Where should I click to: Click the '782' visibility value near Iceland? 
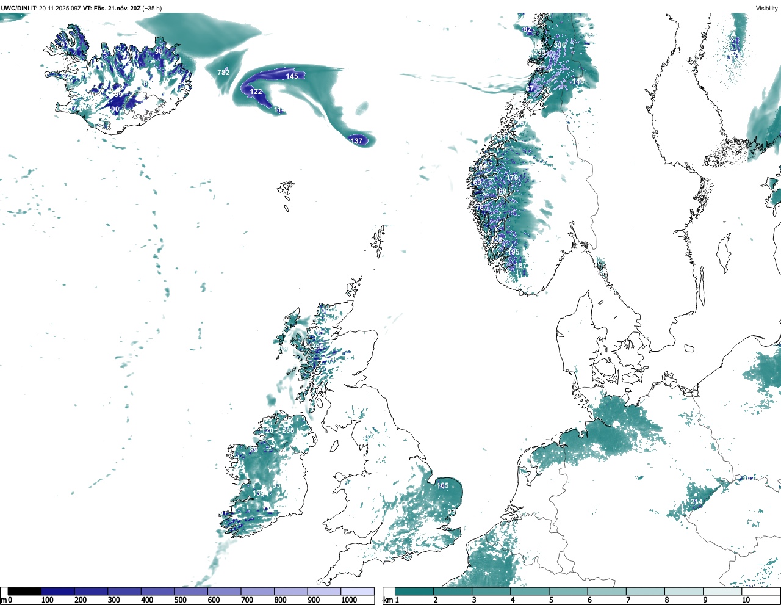[x=224, y=73]
